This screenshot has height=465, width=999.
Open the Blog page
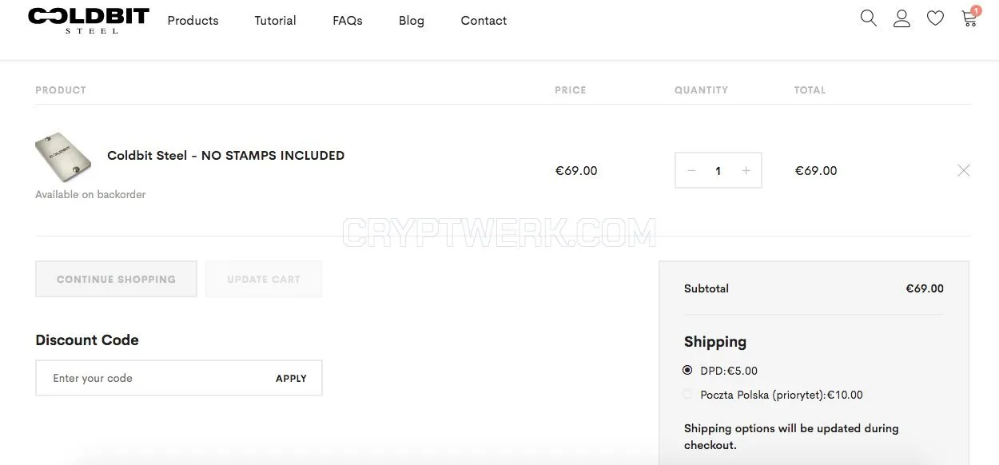point(412,21)
